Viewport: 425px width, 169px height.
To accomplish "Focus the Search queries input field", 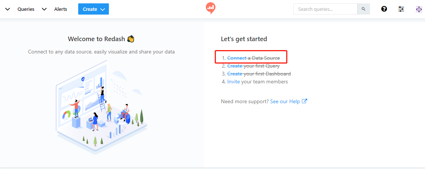I will pyautogui.click(x=325, y=9).
